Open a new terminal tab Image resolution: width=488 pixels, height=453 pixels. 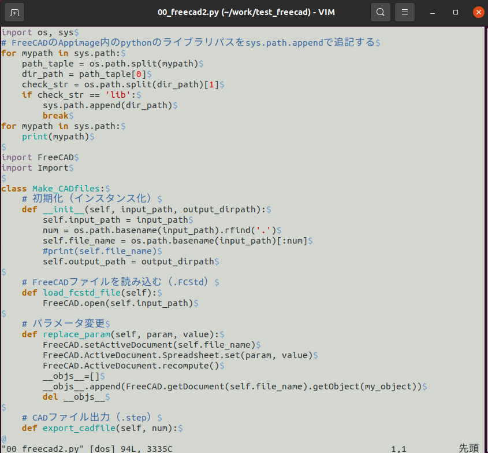[x=14, y=13]
